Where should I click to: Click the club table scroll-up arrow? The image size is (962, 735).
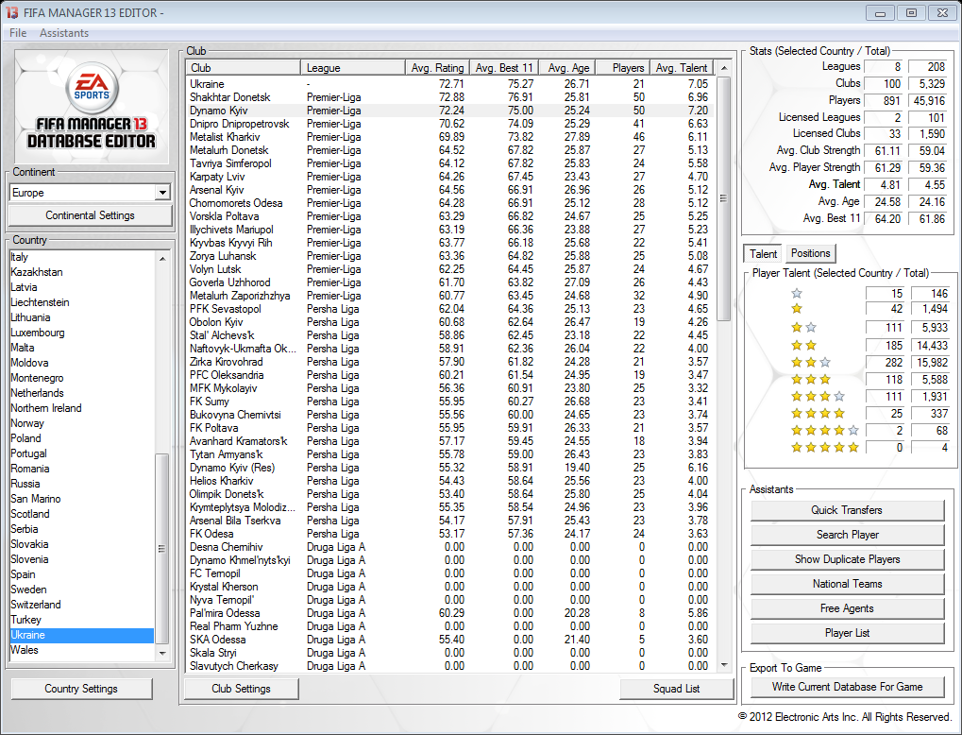pyautogui.click(x=724, y=67)
